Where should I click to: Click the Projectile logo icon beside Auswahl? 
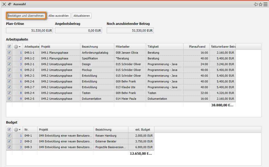[10, 4]
